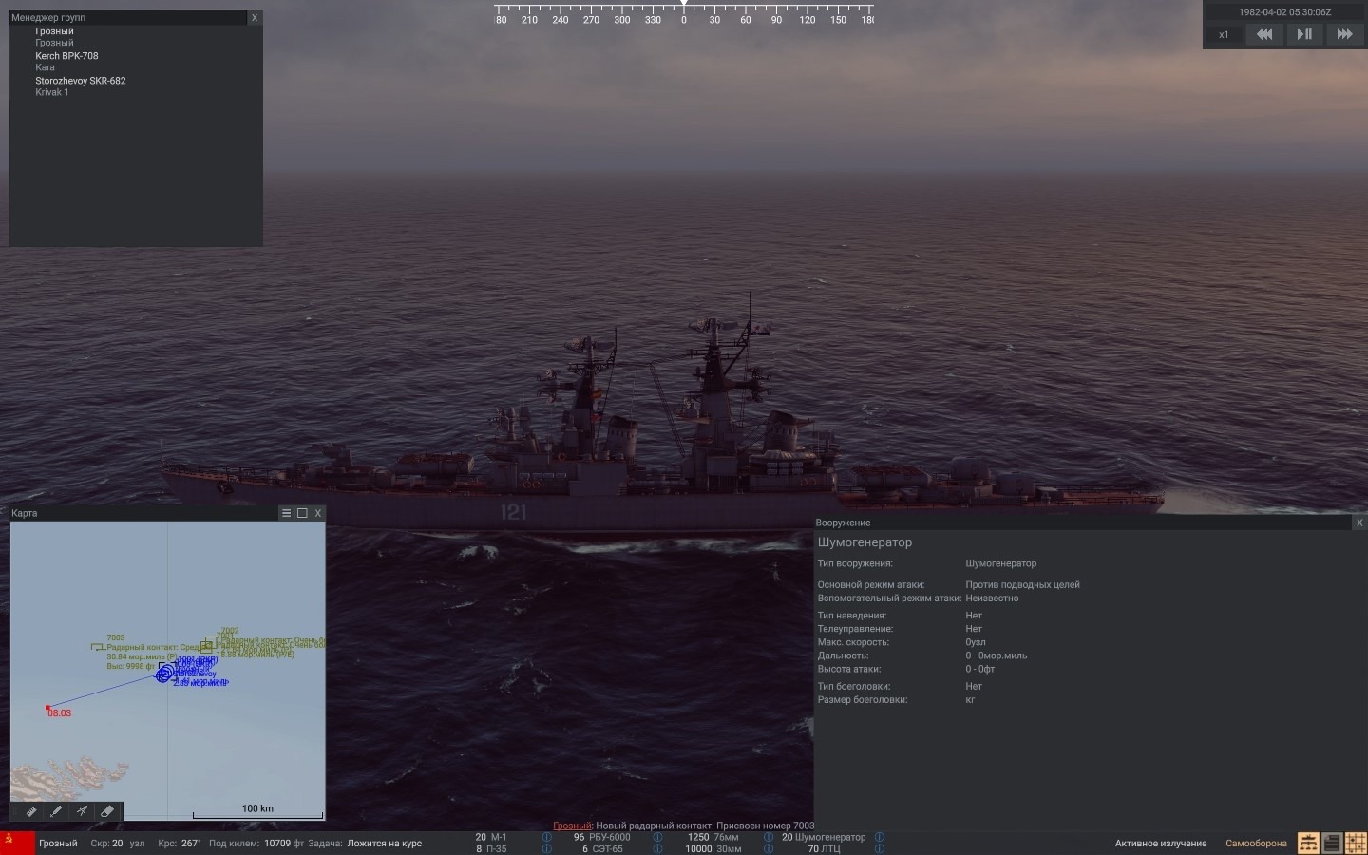Toggle the document list panel icon
The width and height of the screenshot is (1368, 855).
[x=1332, y=843]
